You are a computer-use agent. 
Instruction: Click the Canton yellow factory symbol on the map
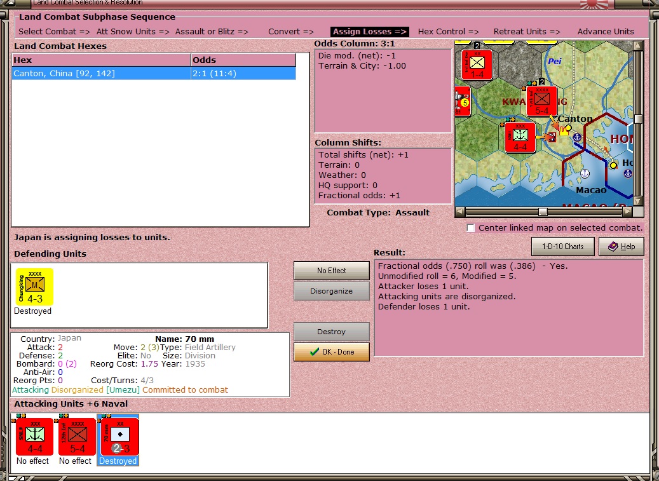[x=563, y=131]
